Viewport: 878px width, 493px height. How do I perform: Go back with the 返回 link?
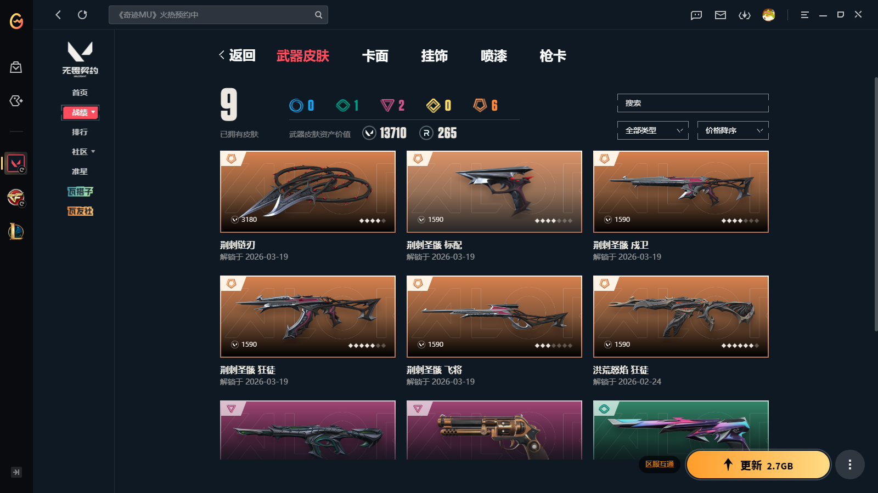[x=238, y=55]
